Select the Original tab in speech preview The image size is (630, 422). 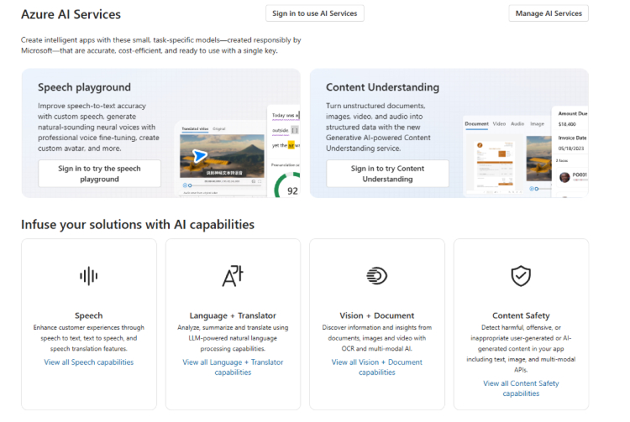pos(219,128)
